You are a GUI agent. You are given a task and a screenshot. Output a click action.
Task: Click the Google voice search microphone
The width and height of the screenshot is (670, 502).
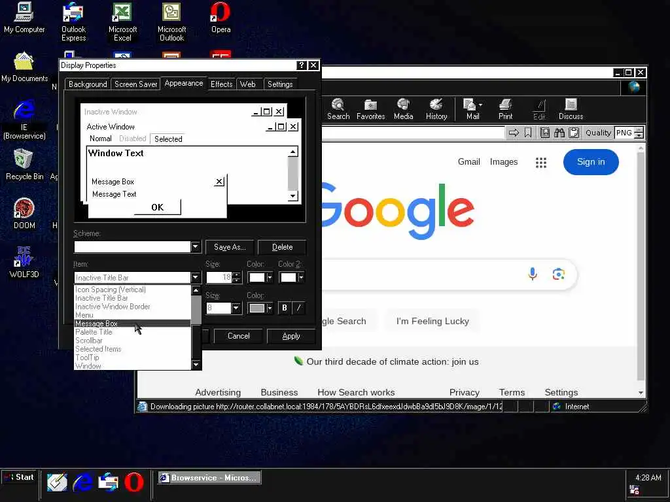pyautogui.click(x=533, y=274)
